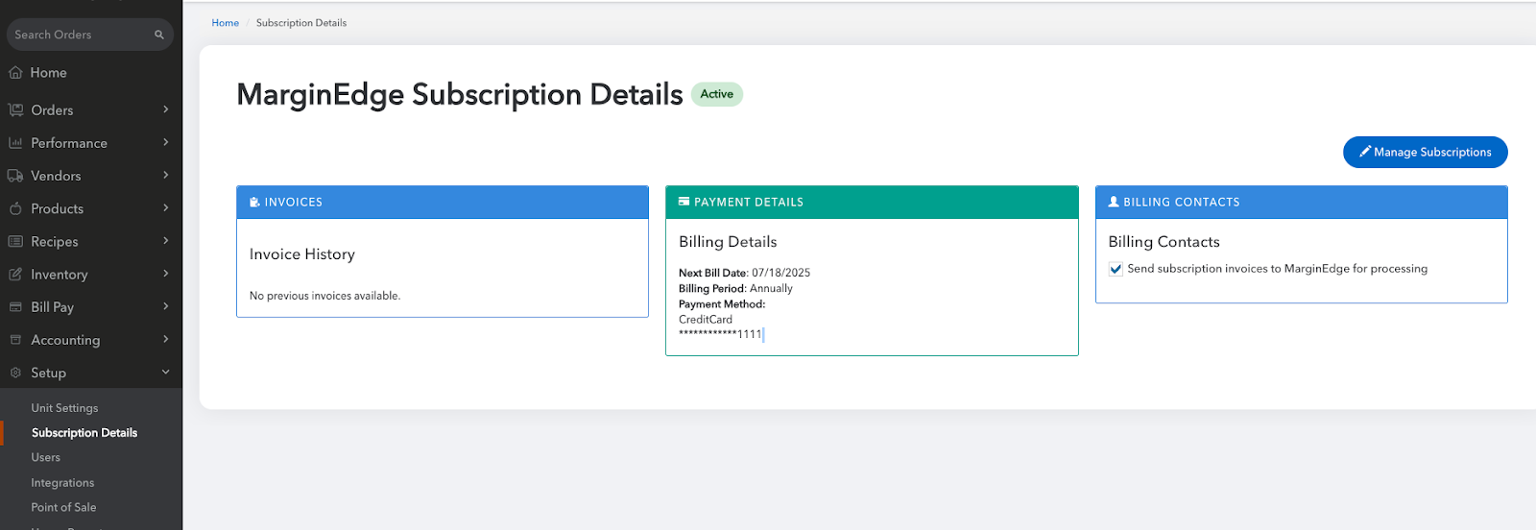
Task: Click the Products icon in sidebar
Action: tap(15, 208)
